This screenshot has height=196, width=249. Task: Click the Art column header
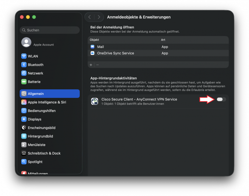163,40
